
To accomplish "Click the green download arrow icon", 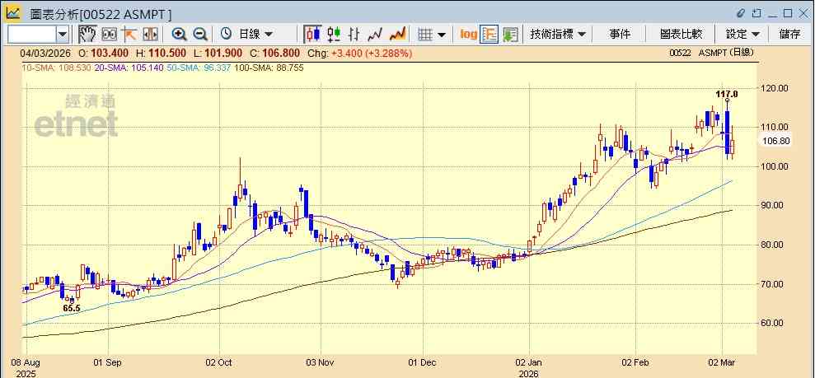I will click(510, 35).
